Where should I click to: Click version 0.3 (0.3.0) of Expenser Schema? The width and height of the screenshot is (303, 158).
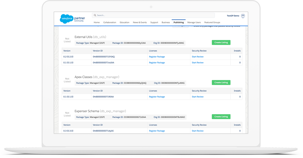pyautogui.click(x=68, y=131)
